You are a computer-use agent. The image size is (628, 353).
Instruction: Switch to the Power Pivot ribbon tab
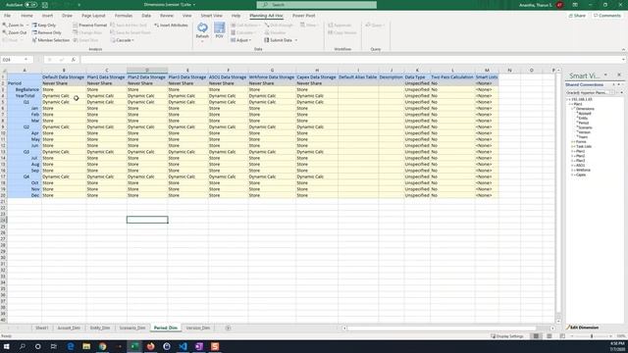click(303, 16)
